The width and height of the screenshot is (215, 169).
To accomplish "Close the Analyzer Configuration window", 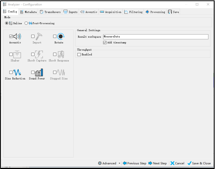I will 208,4.
